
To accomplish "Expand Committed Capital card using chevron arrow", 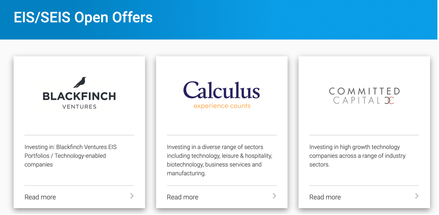I will point(417,196).
